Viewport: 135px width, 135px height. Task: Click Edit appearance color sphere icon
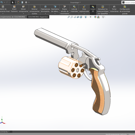click(x=95, y=17)
